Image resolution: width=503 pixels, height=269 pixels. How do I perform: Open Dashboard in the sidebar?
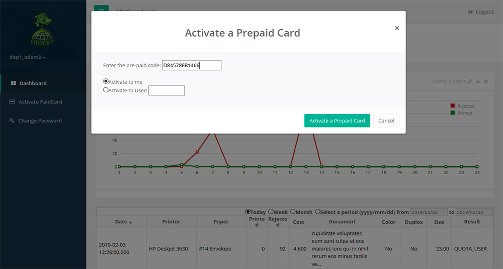point(33,83)
